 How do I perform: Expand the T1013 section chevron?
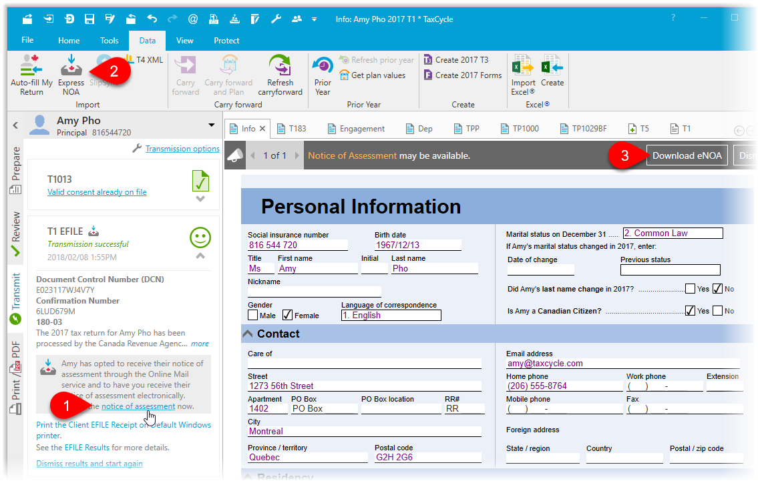pyautogui.click(x=200, y=199)
